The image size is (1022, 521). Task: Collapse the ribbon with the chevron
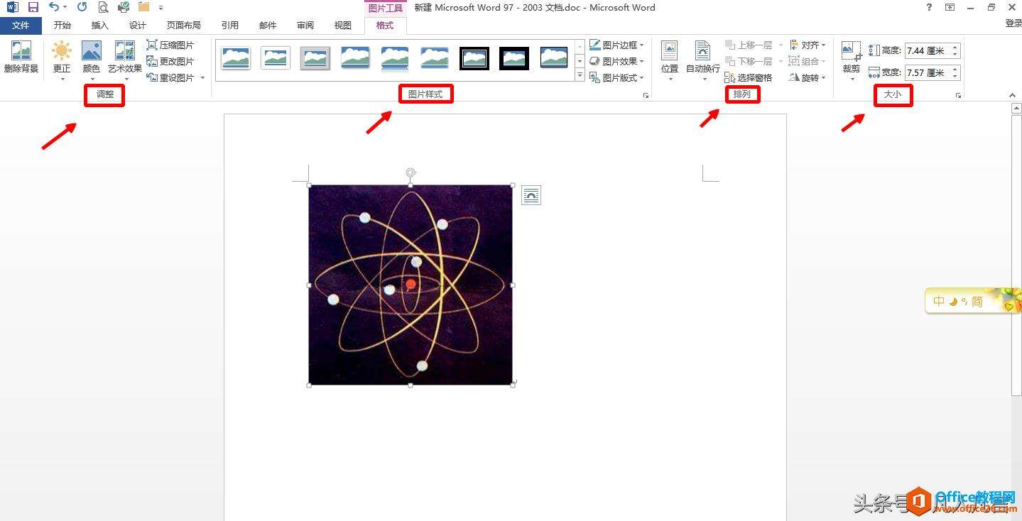(x=1013, y=95)
